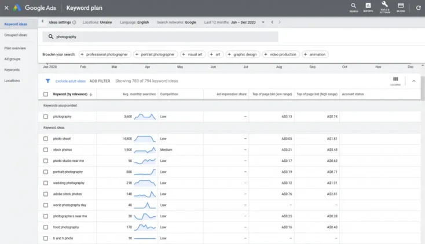This screenshot has height=244, width=425.
Task: Collapse ideas settings panel arrow
Action: [42, 21]
